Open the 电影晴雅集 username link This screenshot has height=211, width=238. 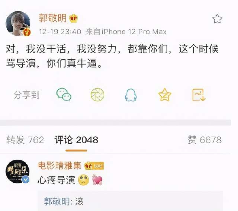pyautogui.click(x=59, y=166)
